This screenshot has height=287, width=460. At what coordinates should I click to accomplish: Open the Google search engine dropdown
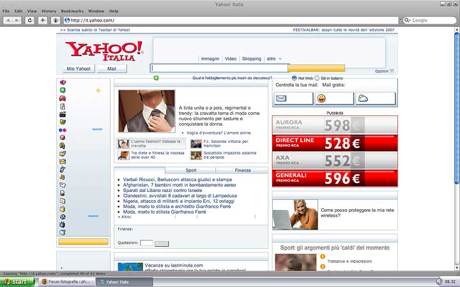tap(407, 20)
